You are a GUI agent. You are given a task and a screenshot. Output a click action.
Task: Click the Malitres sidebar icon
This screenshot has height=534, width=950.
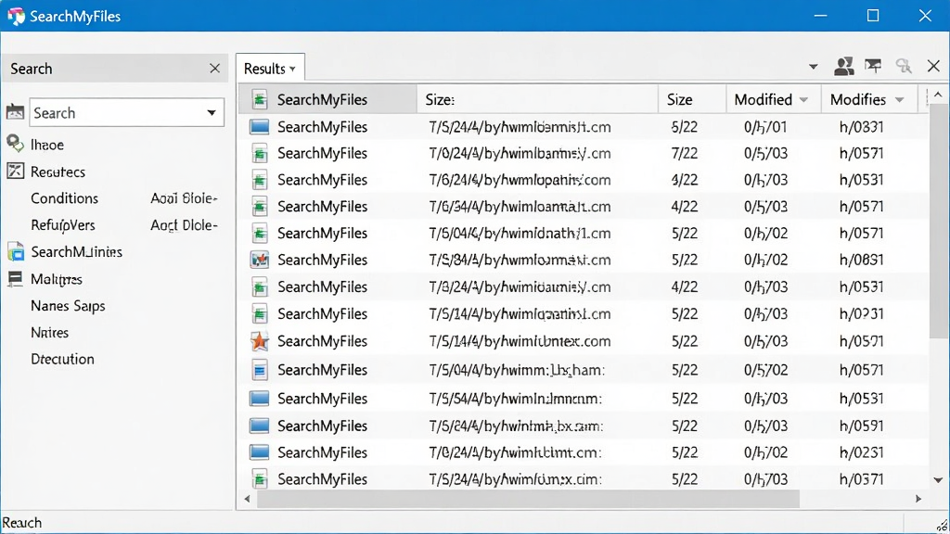[15, 278]
